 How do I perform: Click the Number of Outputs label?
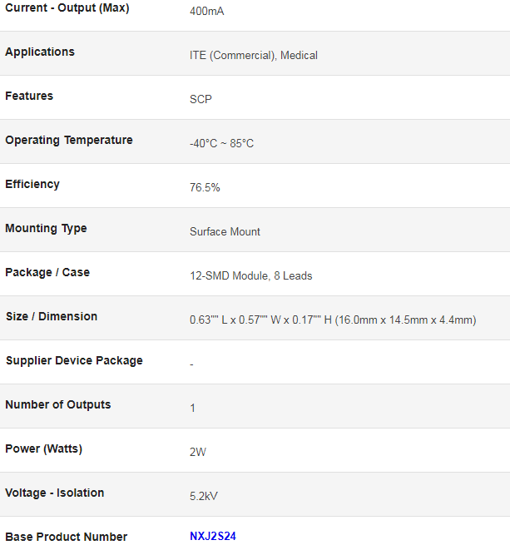coord(58,404)
